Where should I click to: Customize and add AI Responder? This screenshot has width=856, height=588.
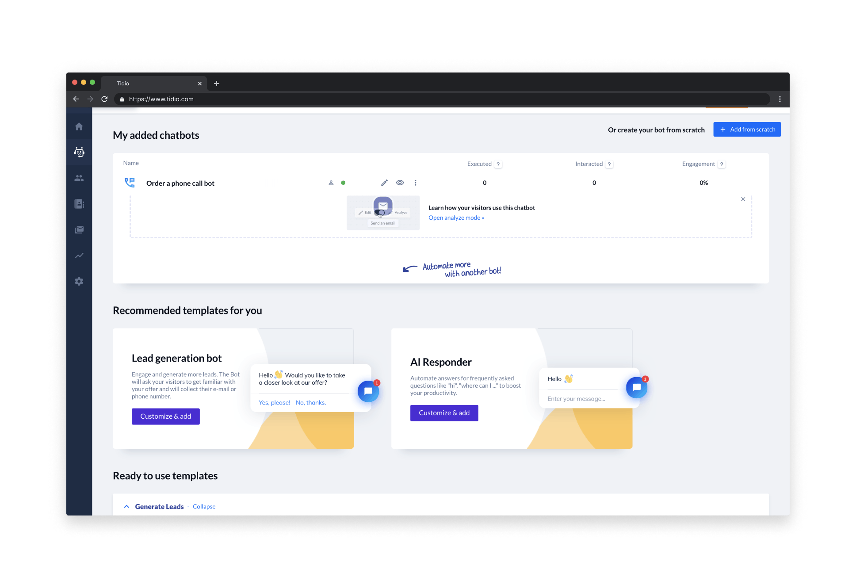coord(444,413)
